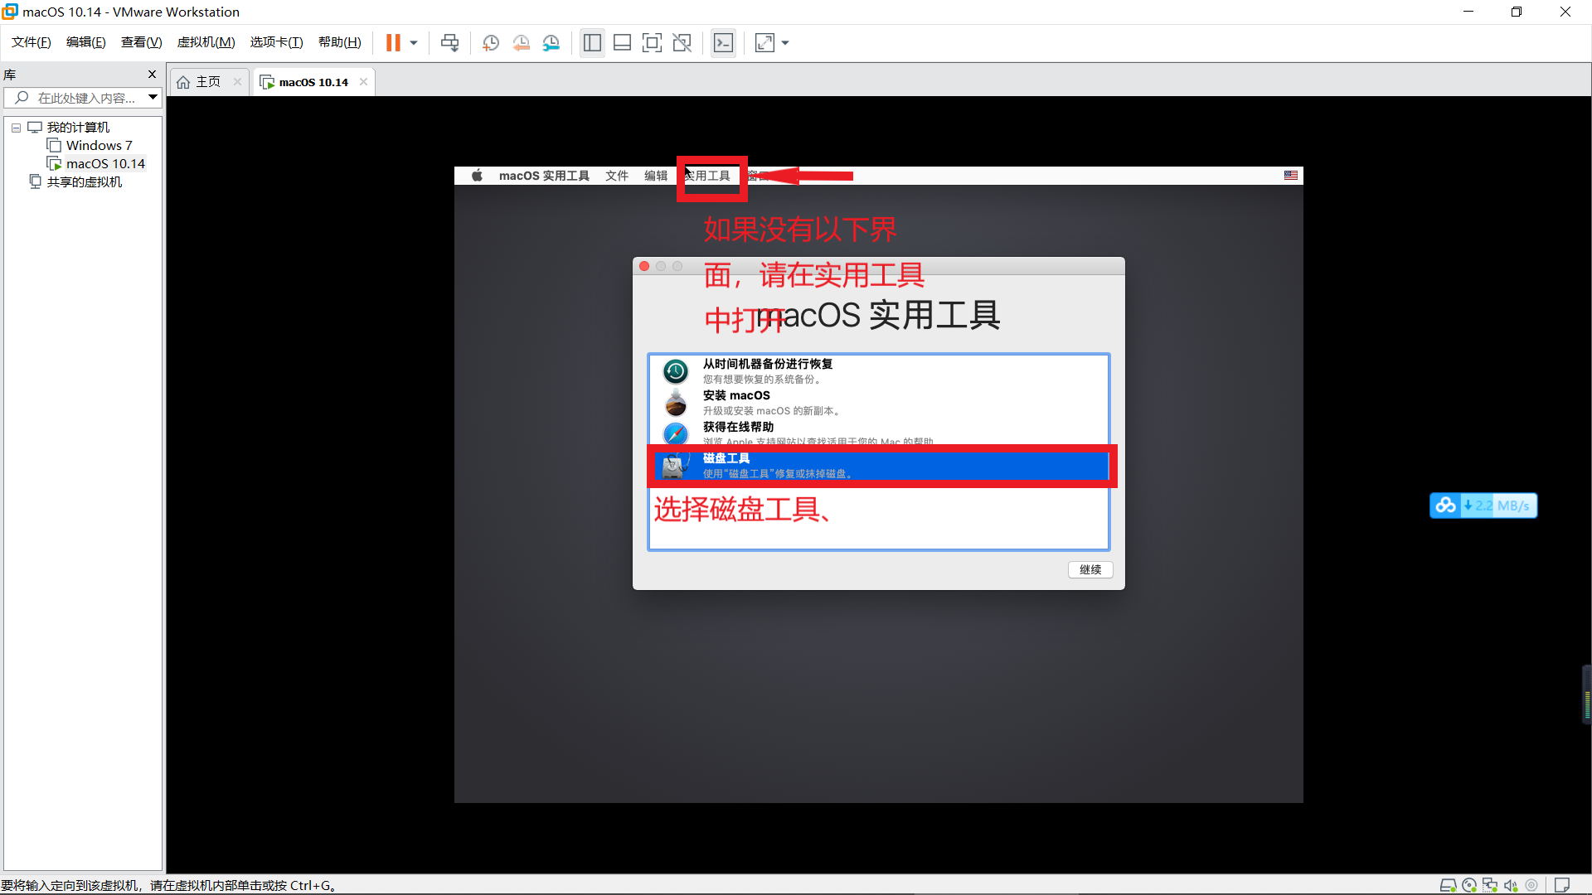Switch to Unity mode icon
1592x895 pixels.
[x=682, y=43]
